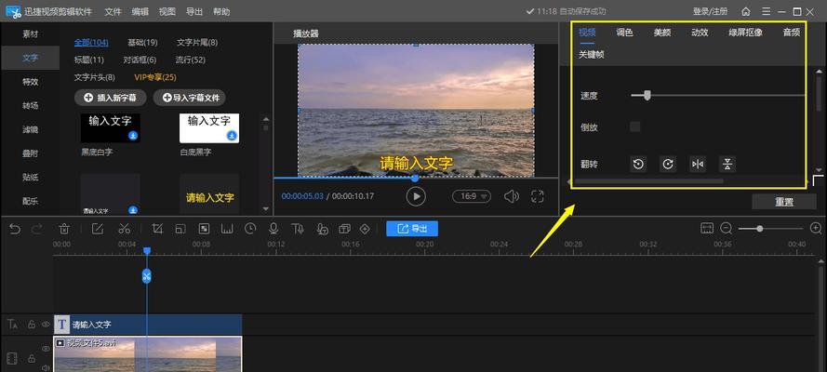Click the 重置 reset button

click(x=784, y=201)
